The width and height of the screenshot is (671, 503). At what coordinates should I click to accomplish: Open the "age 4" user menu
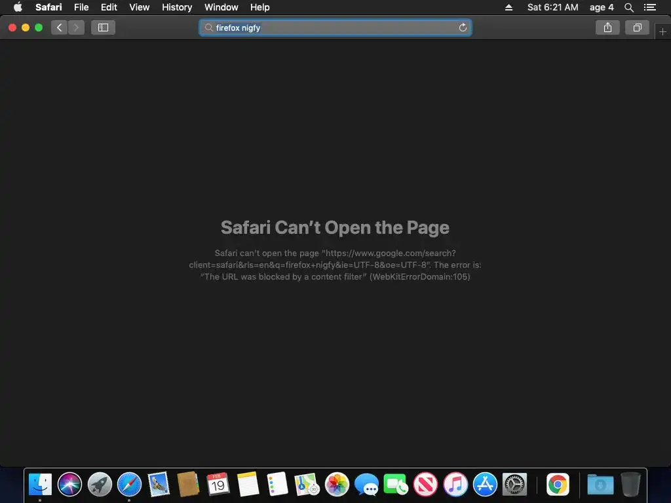click(x=602, y=7)
